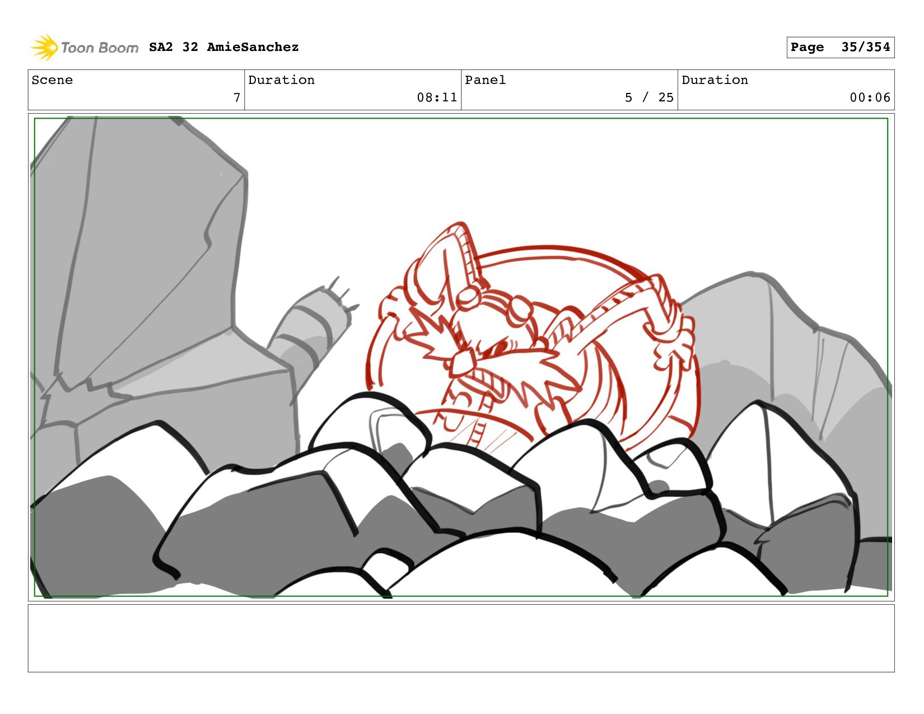The image size is (924, 714).
Task: Select the title text SA2 32 AmieSanchez
Action: (223, 47)
